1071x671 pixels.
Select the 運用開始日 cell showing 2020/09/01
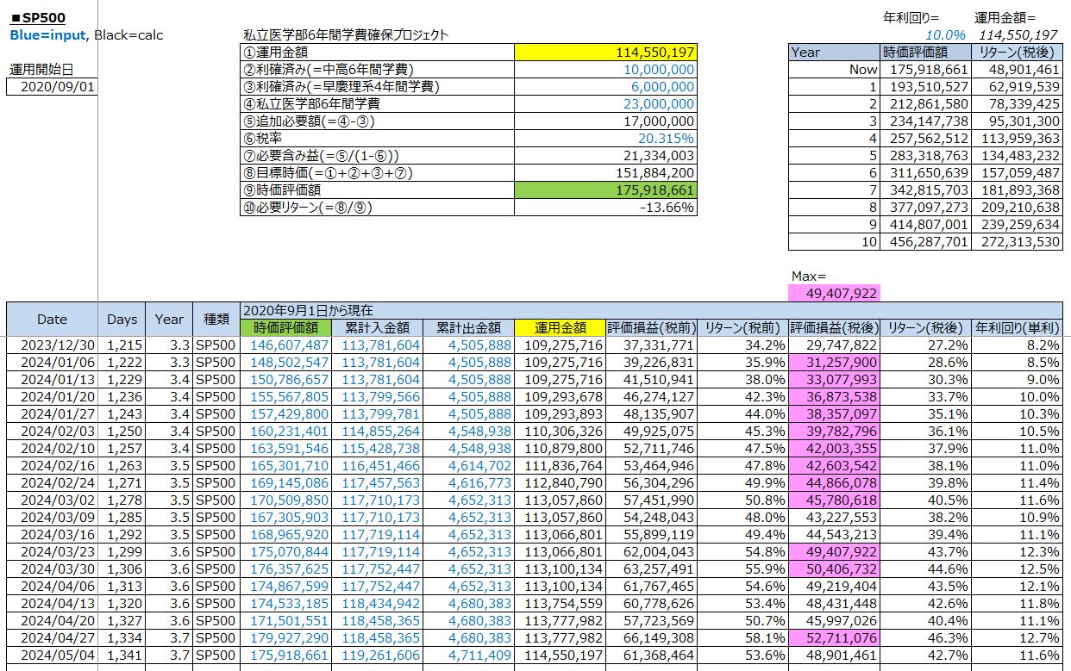click(x=52, y=86)
